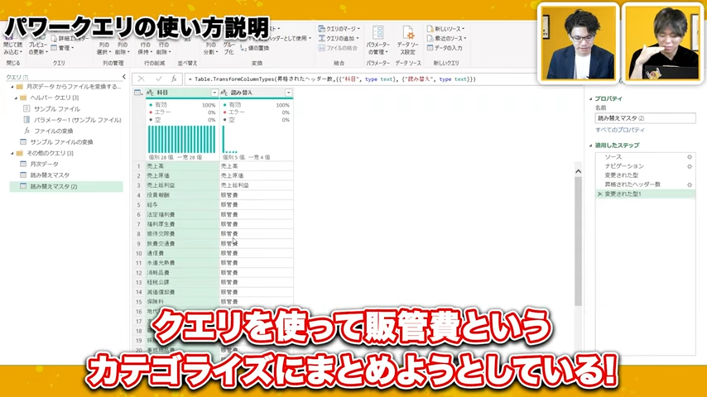Click the fx add step icon
This screenshot has width=707, height=397.
174,79
